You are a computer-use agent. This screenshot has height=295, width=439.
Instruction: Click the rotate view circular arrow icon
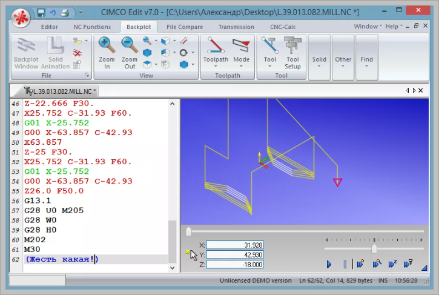click(183, 53)
